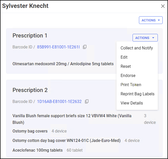Choose Reprint Bag Labels
The width and height of the screenshot is (168, 159).
pyautogui.click(x=137, y=94)
